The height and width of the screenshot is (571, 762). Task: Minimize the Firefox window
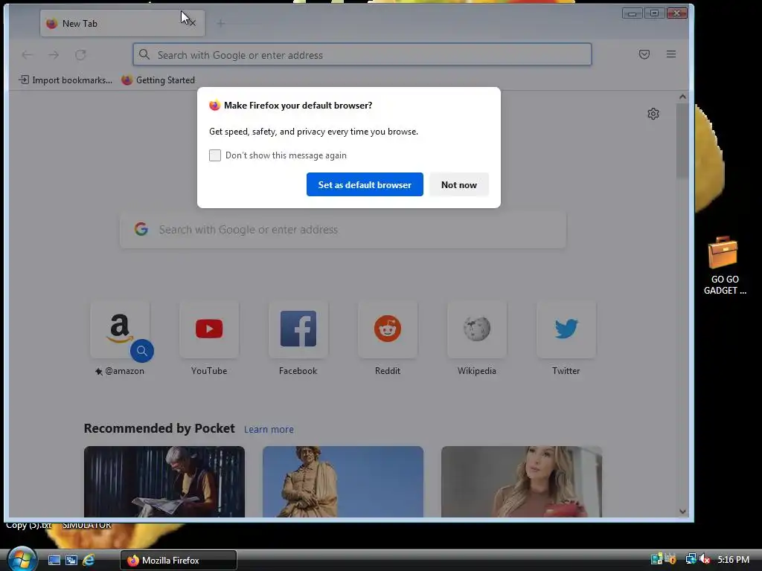pos(633,13)
